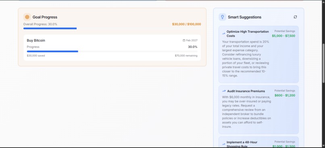This screenshot has height=148, width=325.
Task: Click the Overall Progress bar
Action: pos(112,28)
